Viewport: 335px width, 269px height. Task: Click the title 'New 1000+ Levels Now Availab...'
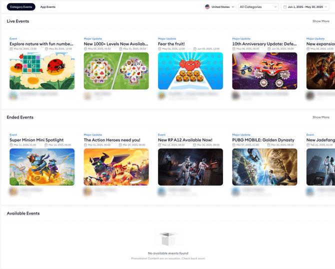coord(116,44)
